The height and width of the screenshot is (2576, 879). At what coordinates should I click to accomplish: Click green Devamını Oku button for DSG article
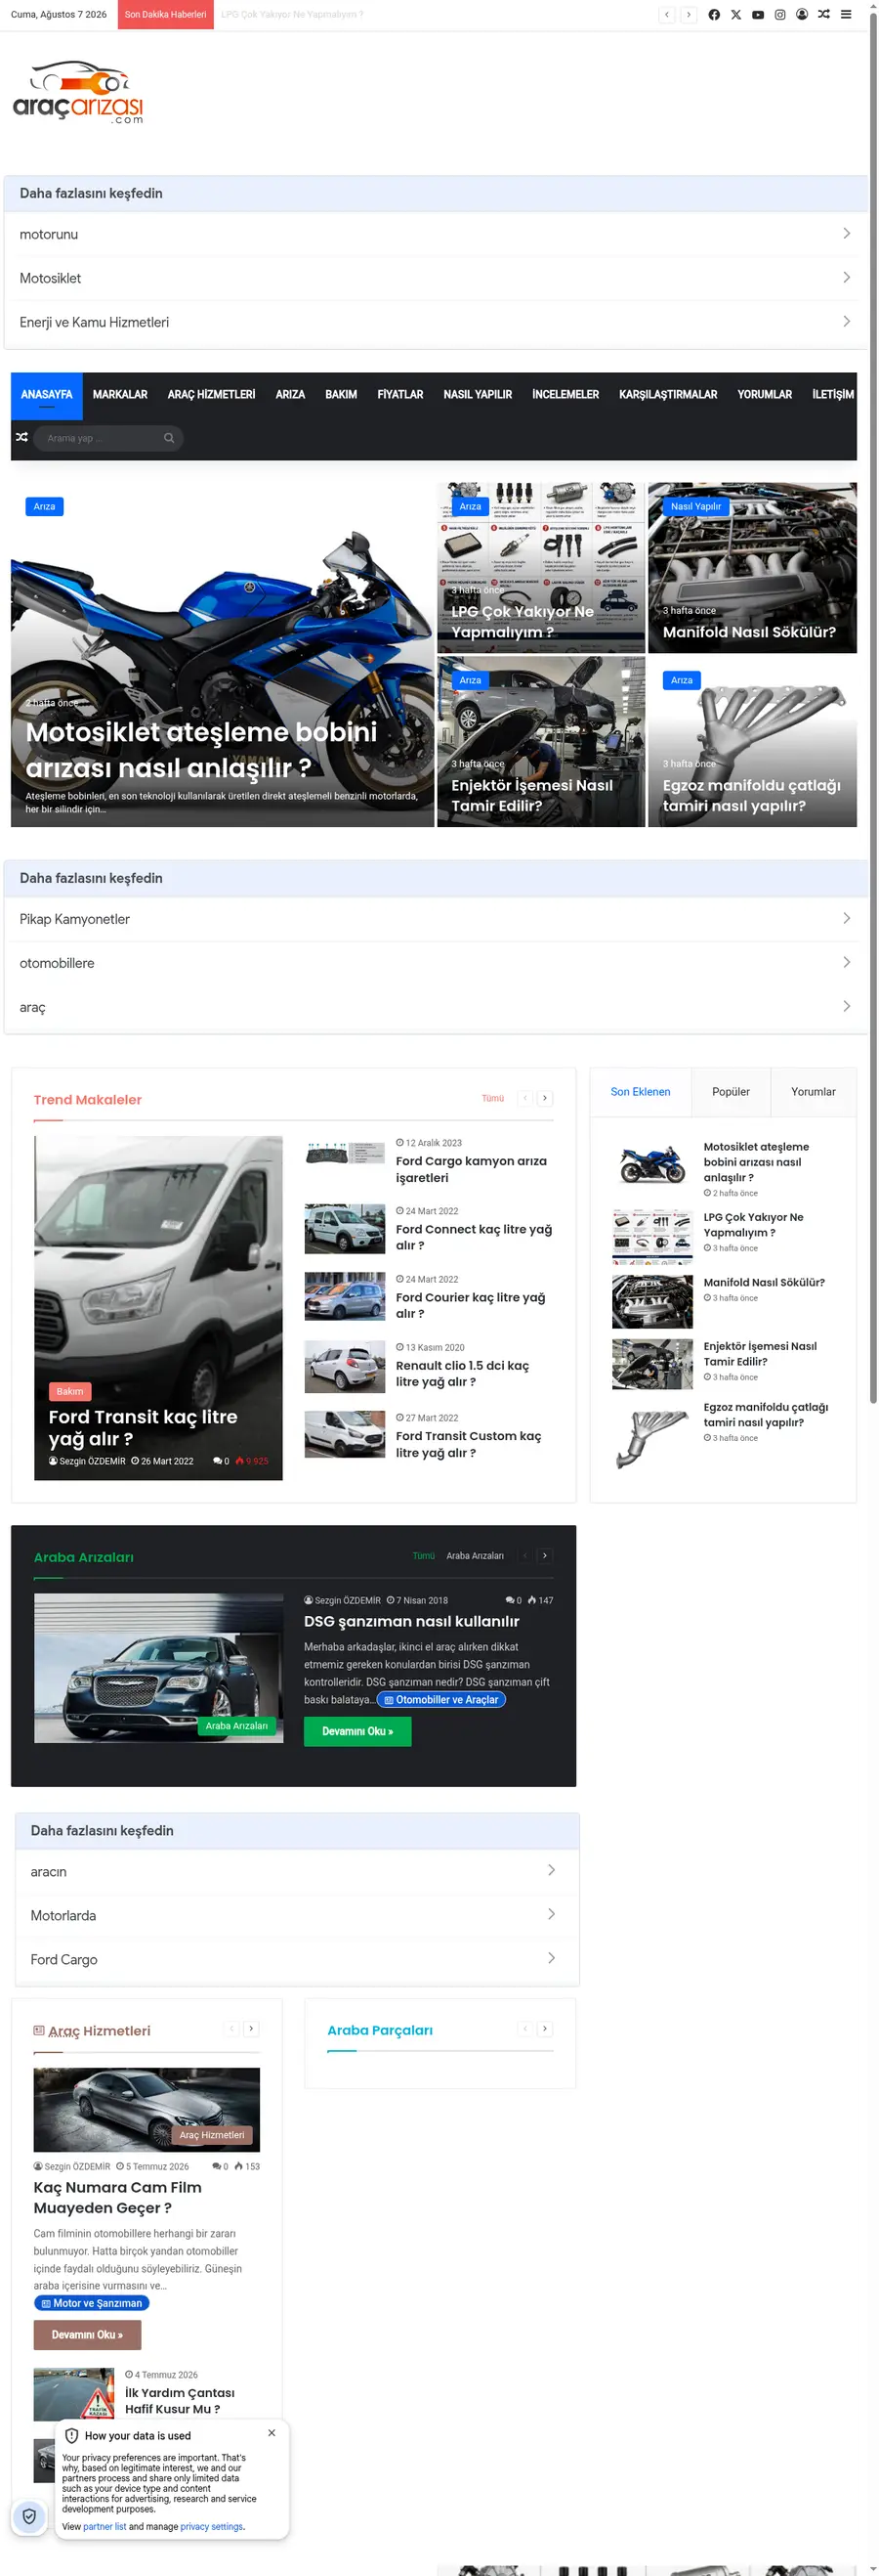pos(357,1731)
